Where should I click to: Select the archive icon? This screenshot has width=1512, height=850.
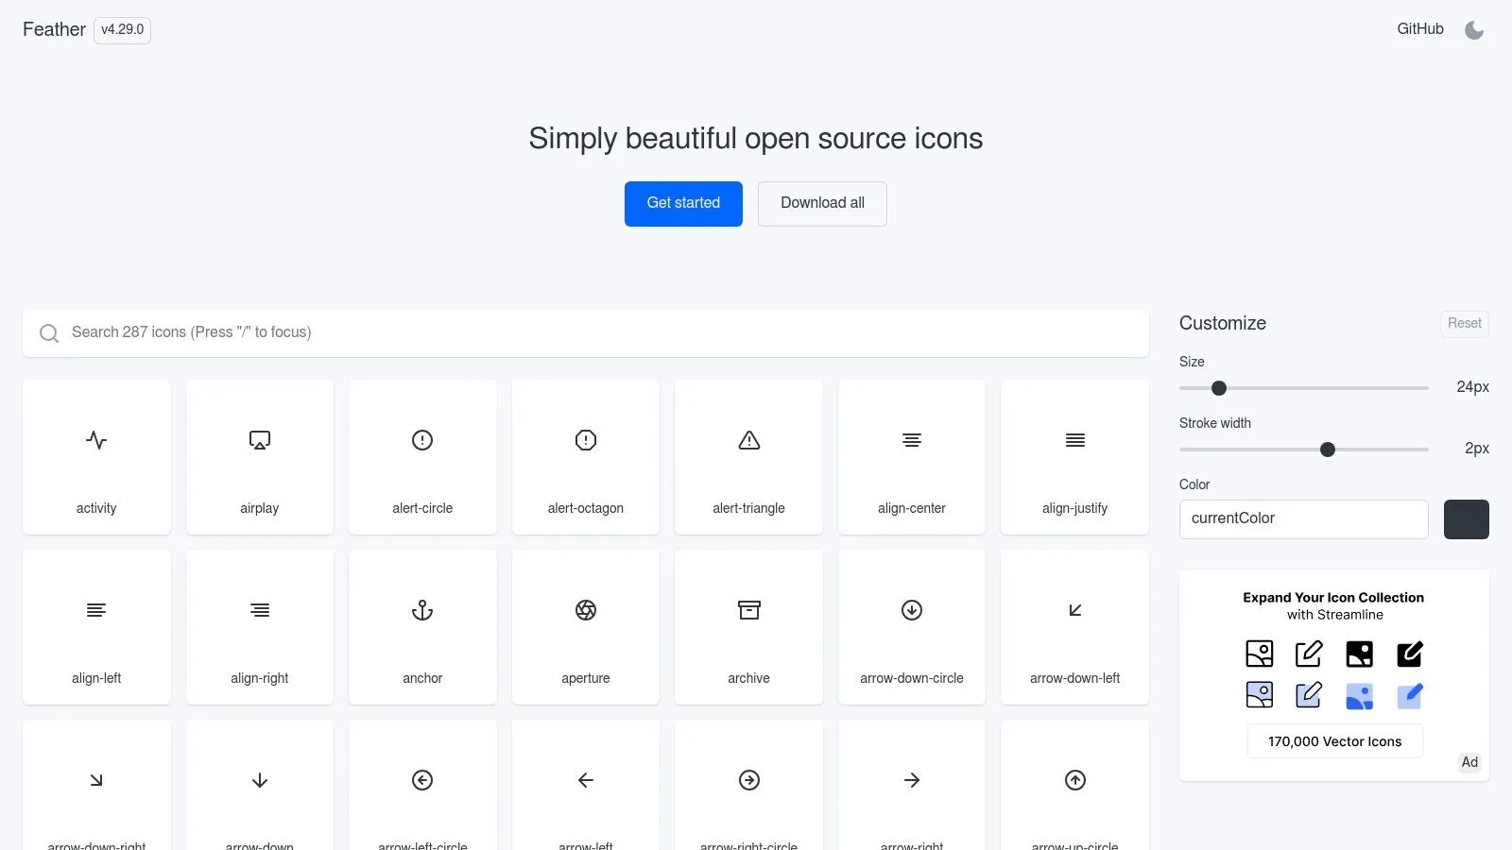click(748, 610)
